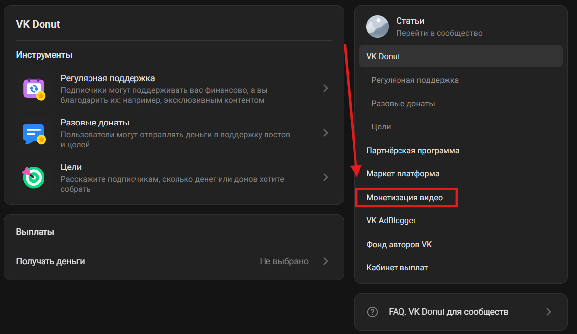
Task: Click the Не выбрано payout value
Action: (284, 261)
